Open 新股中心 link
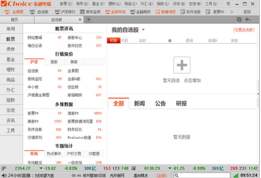 tap(75, 38)
